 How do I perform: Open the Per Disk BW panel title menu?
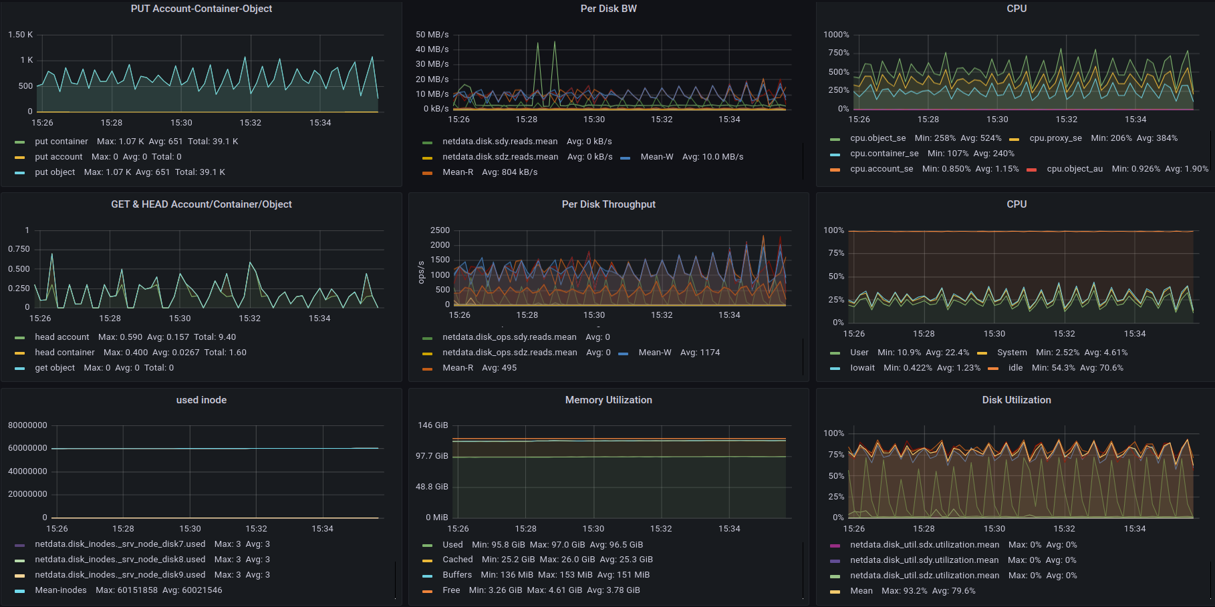(608, 9)
